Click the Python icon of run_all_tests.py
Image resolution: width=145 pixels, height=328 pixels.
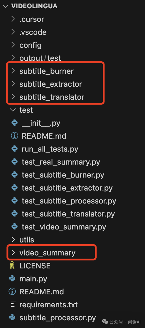pyautogui.click(x=15, y=149)
